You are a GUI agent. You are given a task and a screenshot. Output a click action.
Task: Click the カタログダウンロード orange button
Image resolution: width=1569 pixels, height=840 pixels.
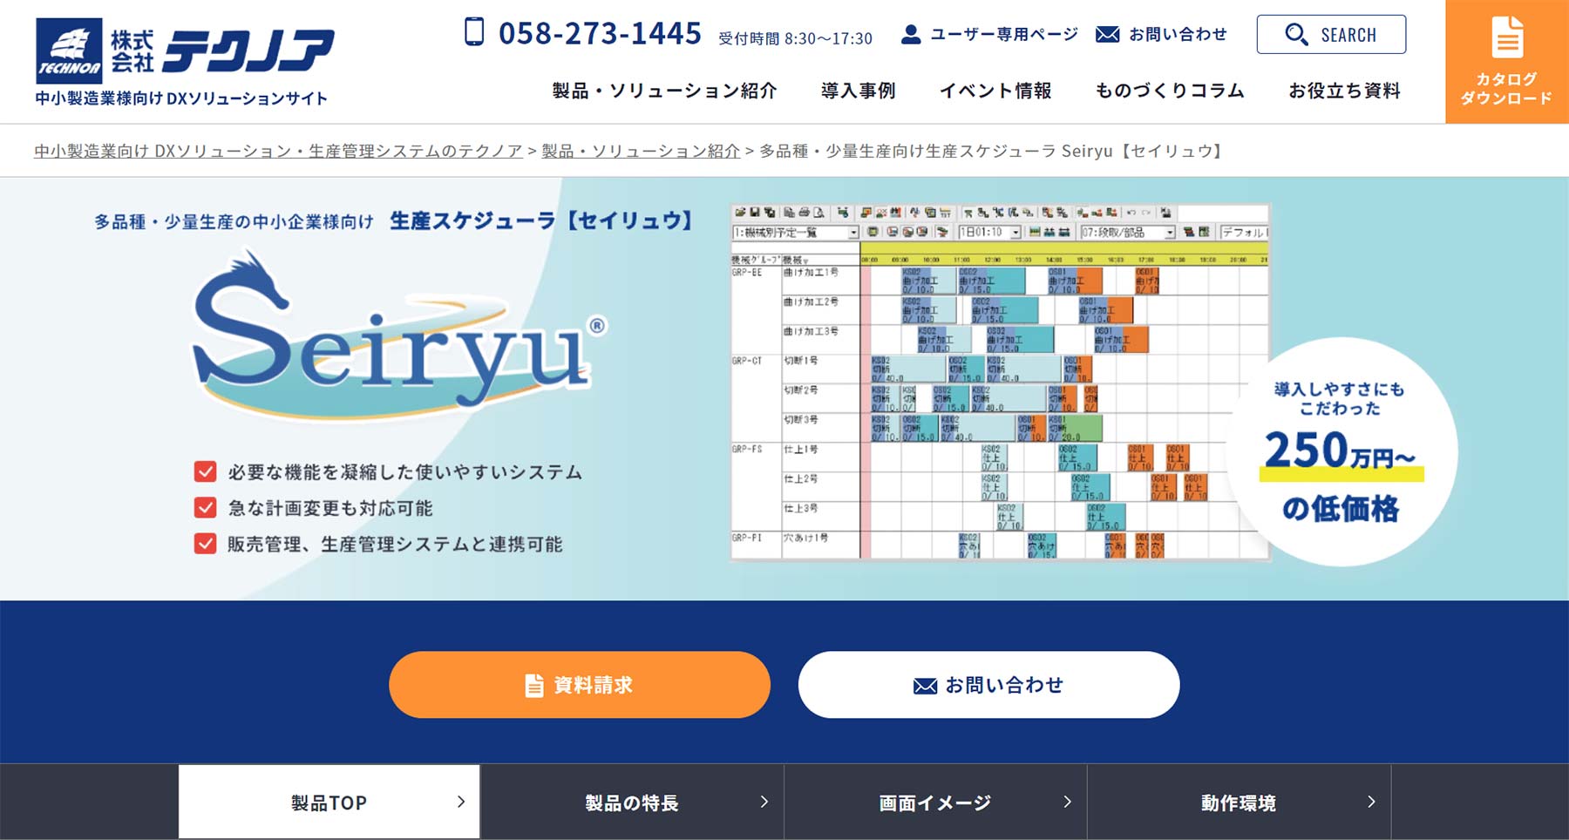pos(1507,62)
